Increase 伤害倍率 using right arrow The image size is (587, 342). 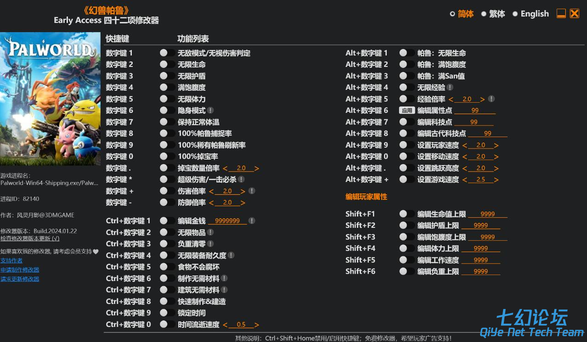(x=243, y=191)
